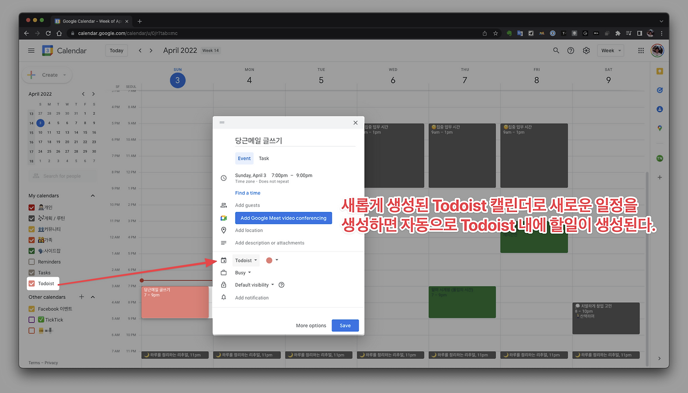Go to previous week in the header
688x393 pixels.
pos(140,50)
